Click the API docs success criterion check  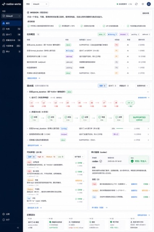(x=104, y=26)
